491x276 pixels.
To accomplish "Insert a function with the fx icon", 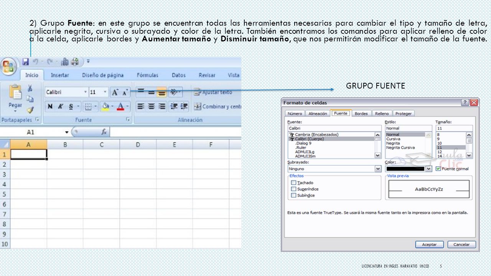I will pos(104,132).
